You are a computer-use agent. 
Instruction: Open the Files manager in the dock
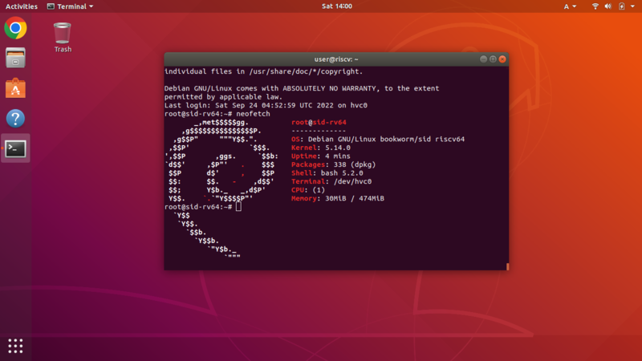coord(15,58)
